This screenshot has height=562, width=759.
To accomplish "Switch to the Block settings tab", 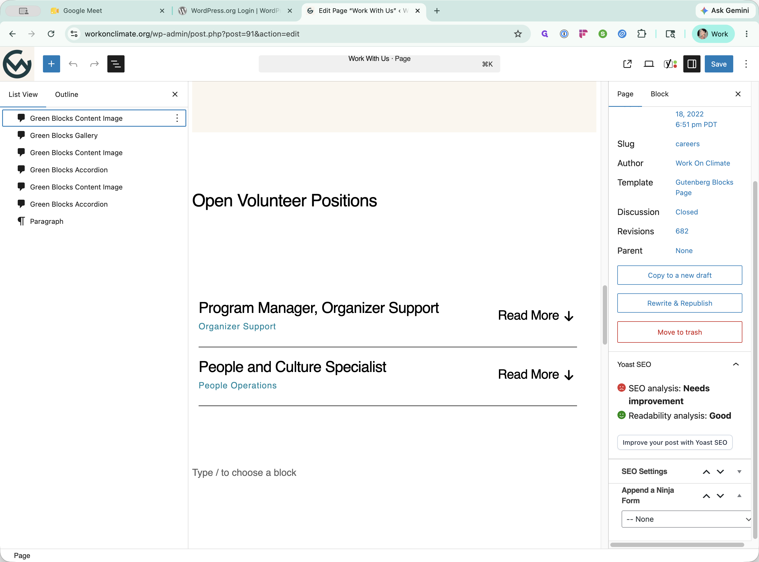I will 659,94.
